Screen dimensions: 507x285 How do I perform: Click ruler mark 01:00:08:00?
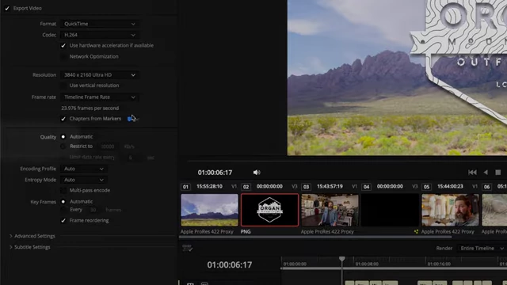coord(367,264)
